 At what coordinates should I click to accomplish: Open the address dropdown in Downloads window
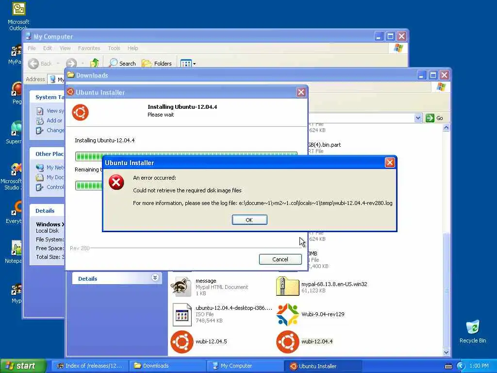point(418,118)
